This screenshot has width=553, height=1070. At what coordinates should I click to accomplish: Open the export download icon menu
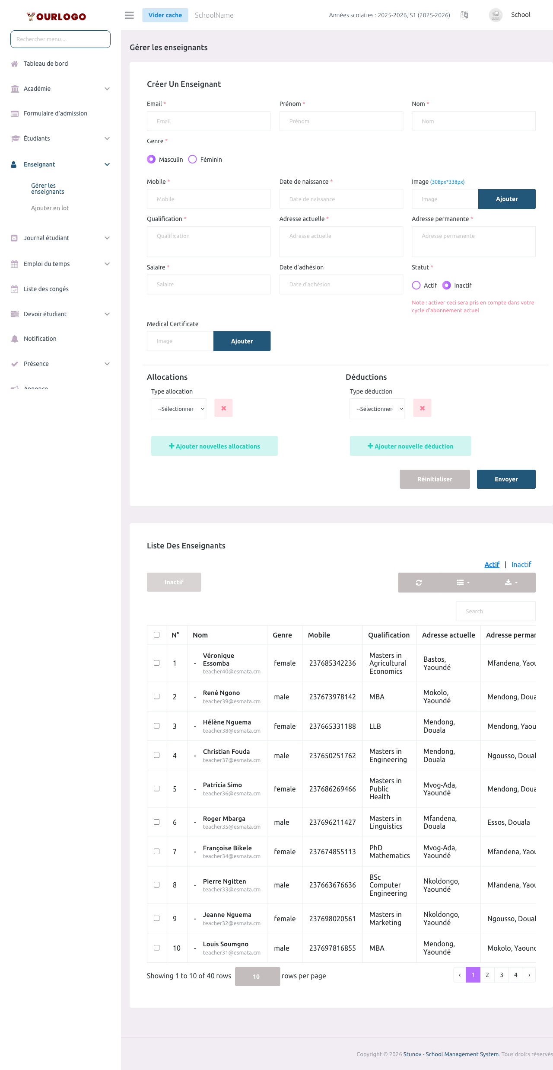pos(511,583)
